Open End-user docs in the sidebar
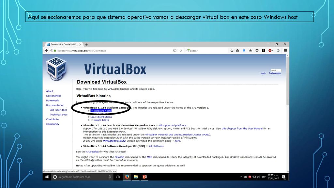This screenshot has width=334, height=188. point(58,110)
